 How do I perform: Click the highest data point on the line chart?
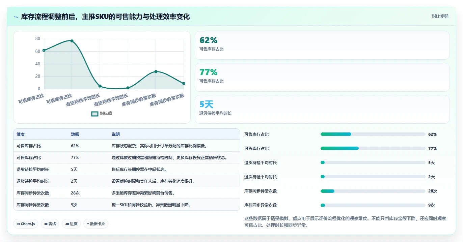(x=72, y=41)
